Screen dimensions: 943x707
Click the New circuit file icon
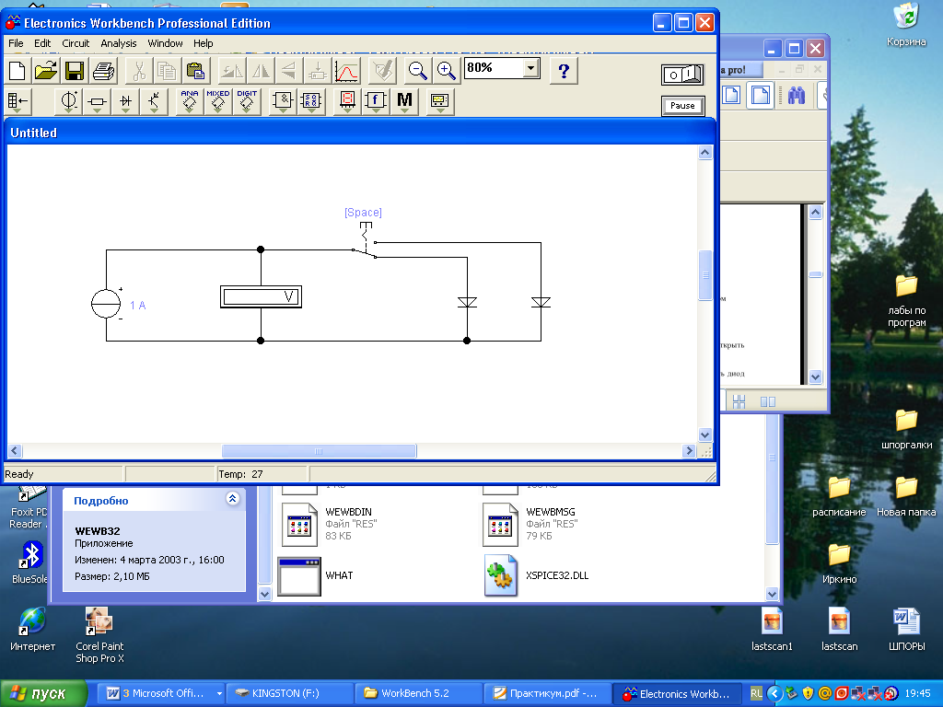[17, 70]
